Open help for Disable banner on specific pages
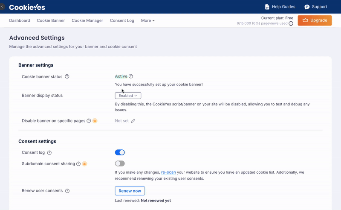Viewport: 341px width, 210px height. (89, 121)
